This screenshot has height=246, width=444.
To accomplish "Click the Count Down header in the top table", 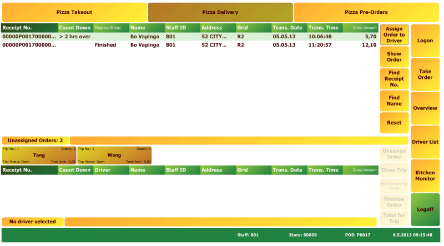I will pos(75,28).
